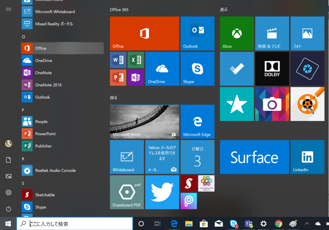The height and width of the screenshot is (230, 329).
Task: Open the メール Yahoo tile
Action: [162, 157]
